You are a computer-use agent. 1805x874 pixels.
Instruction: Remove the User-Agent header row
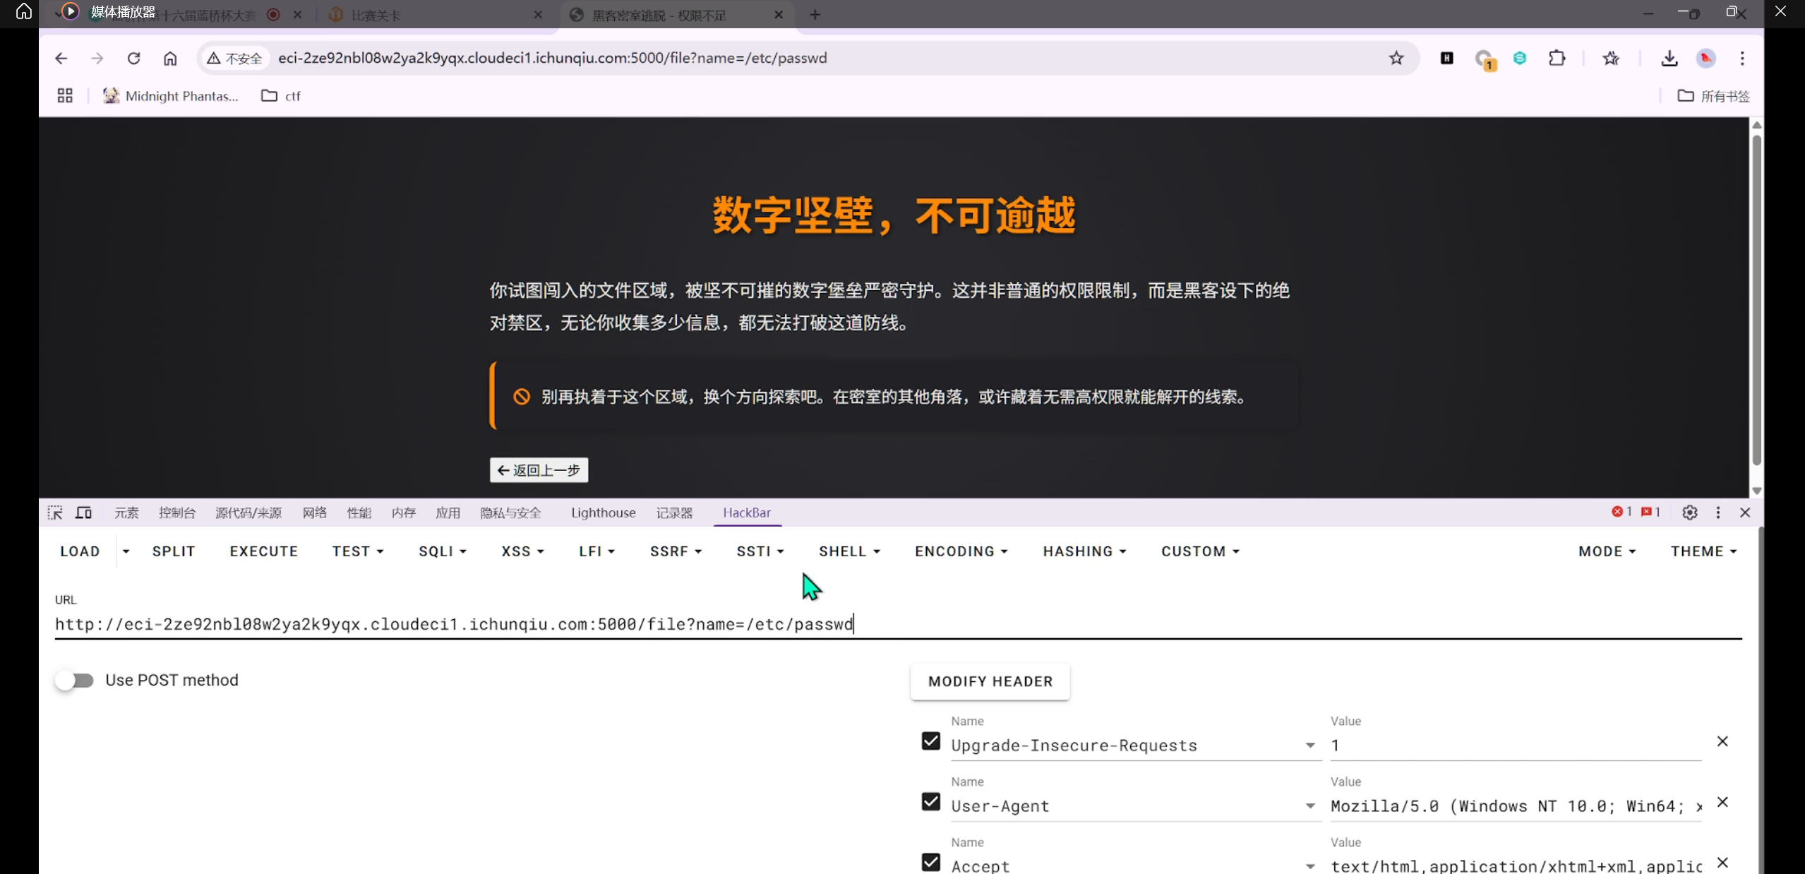click(1722, 802)
